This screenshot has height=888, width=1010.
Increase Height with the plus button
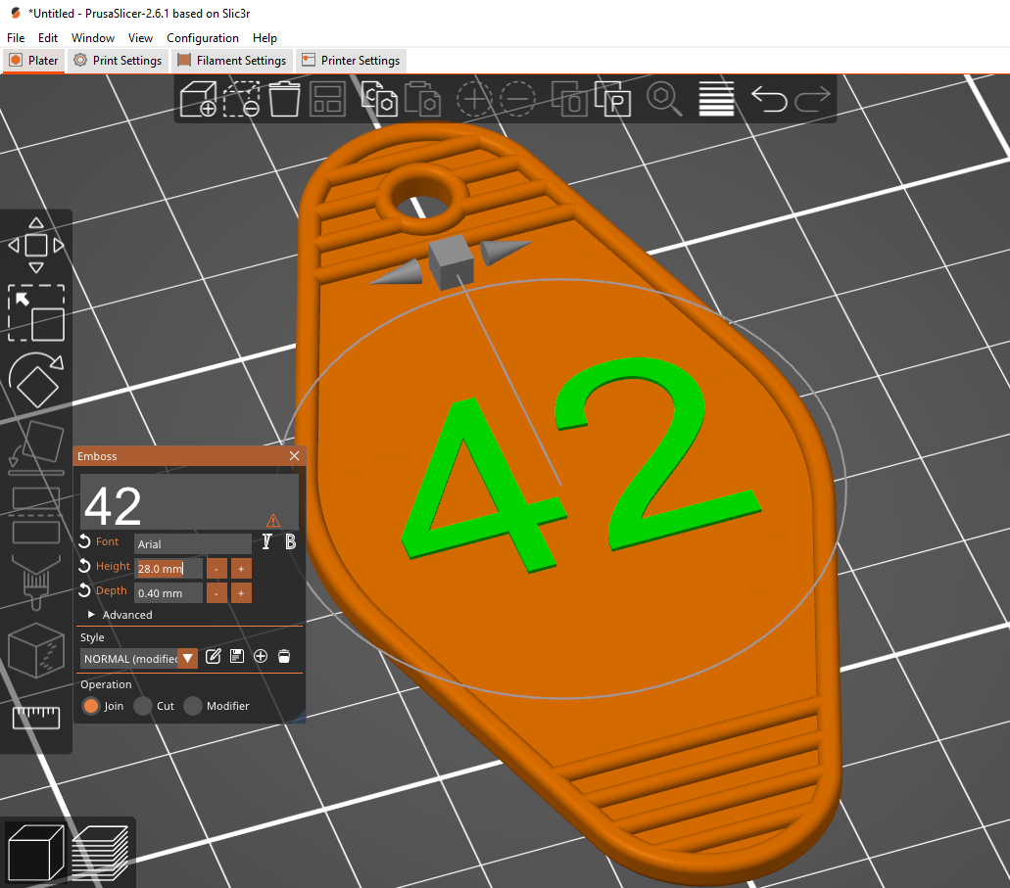tap(241, 569)
